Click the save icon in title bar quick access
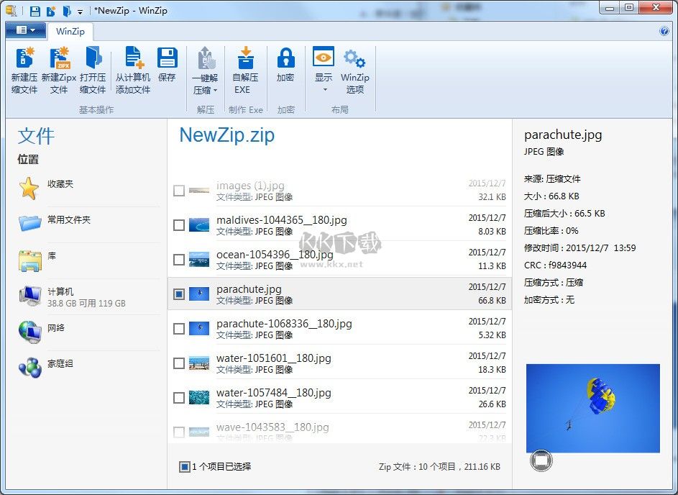Image resolution: width=678 pixels, height=495 pixels. [x=35, y=11]
